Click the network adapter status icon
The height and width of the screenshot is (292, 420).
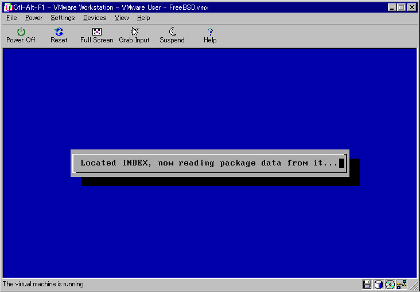click(x=402, y=284)
